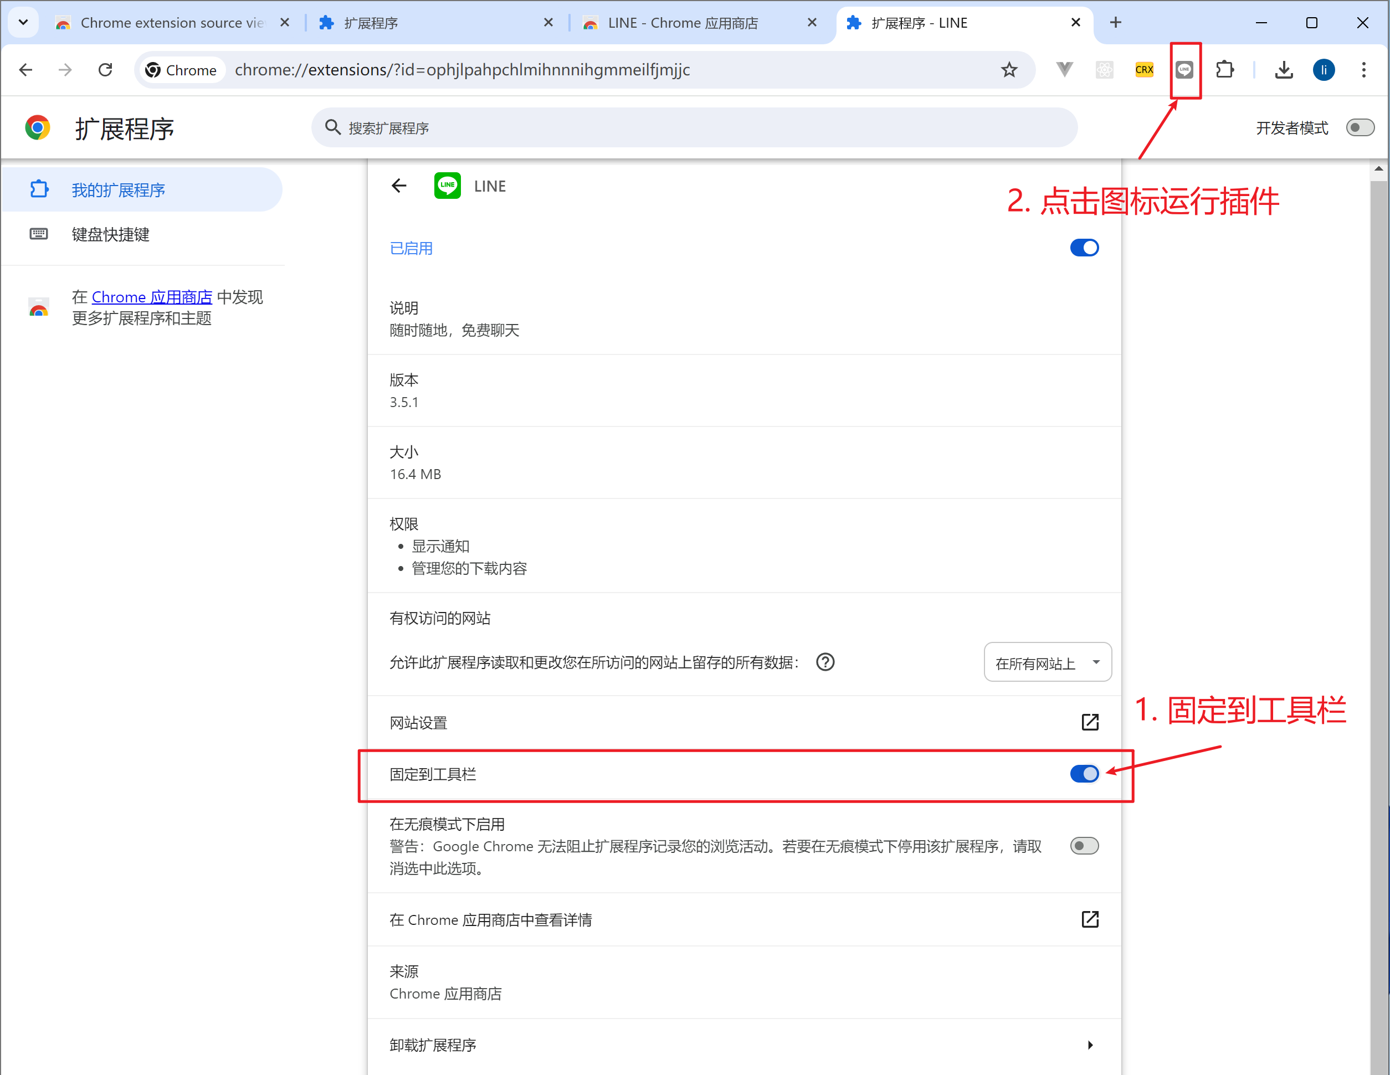The image size is (1390, 1075).
Task: Open the 在所有网站上 dropdown
Action: [1048, 662]
